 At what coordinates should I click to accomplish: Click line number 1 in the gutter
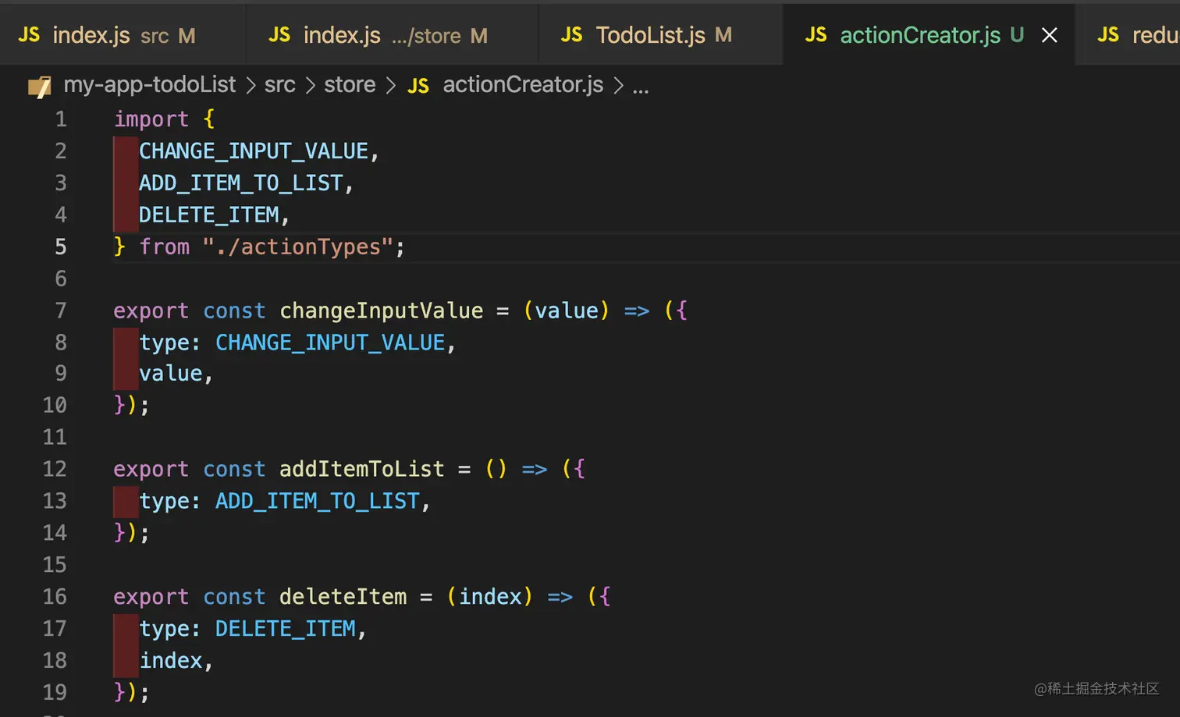tap(61, 119)
